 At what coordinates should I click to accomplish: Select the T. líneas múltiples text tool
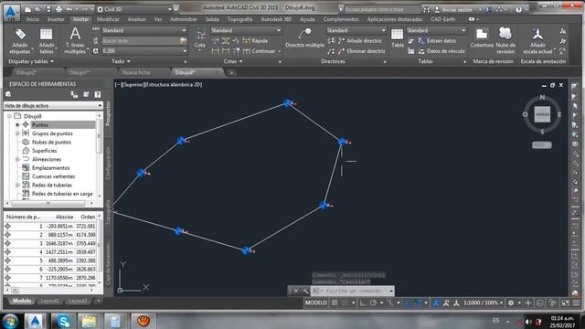tap(75, 34)
